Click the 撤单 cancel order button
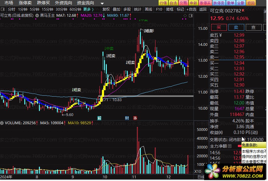Viewport: 268px width, 181px height. pyautogui.click(x=231, y=3)
